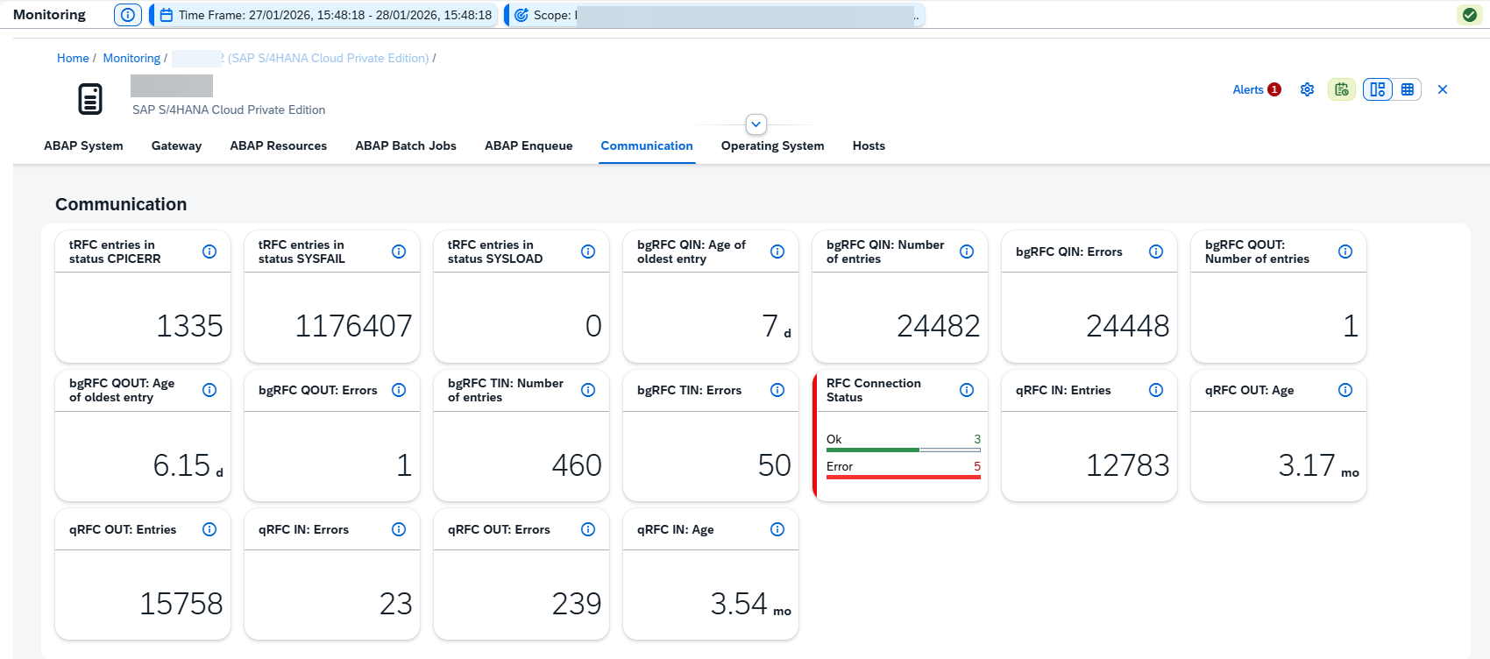Screen dimensions: 1490x659
Task: Open the Operating System tab
Action: click(772, 145)
